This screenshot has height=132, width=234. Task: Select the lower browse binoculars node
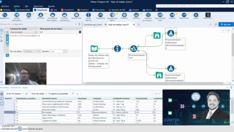(159, 75)
